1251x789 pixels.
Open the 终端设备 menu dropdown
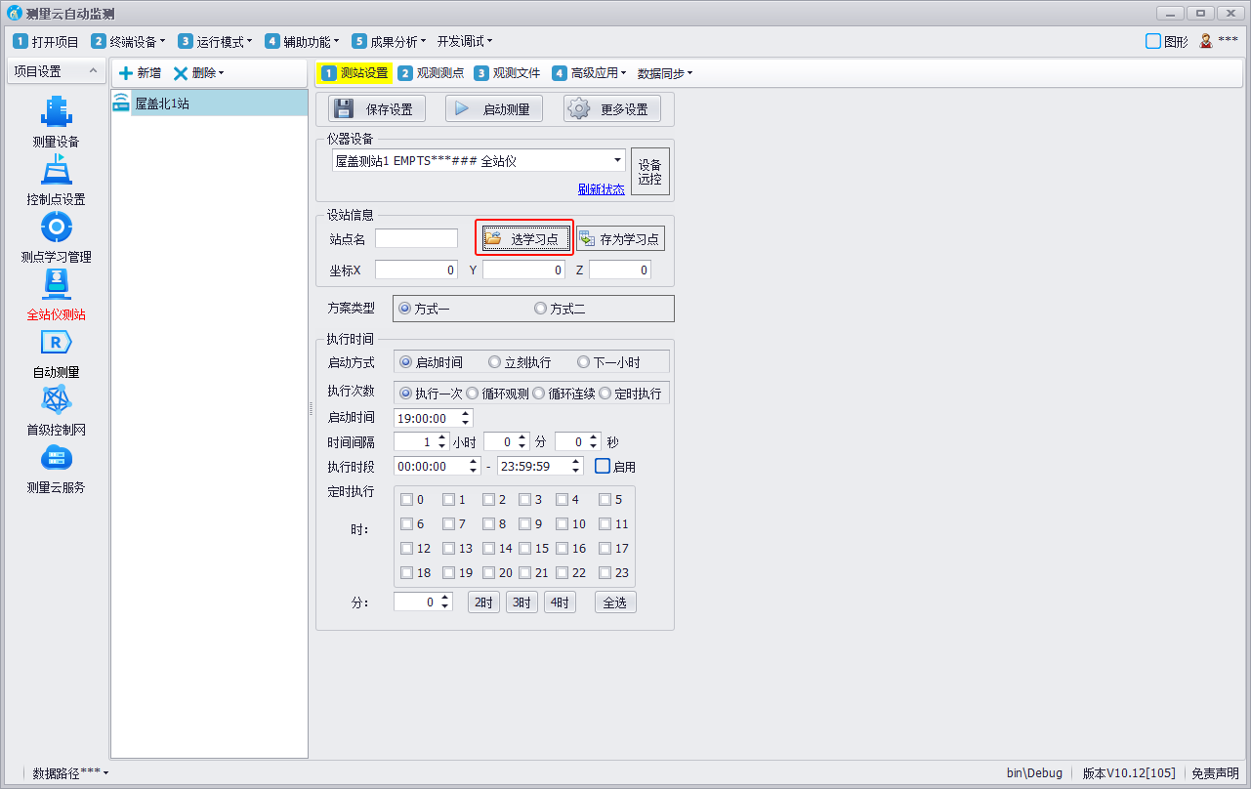pos(129,41)
